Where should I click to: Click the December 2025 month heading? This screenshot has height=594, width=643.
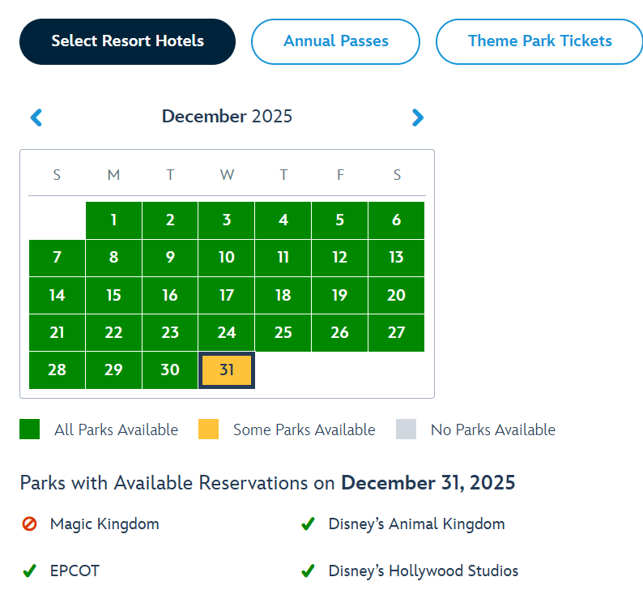tap(227, 117)
